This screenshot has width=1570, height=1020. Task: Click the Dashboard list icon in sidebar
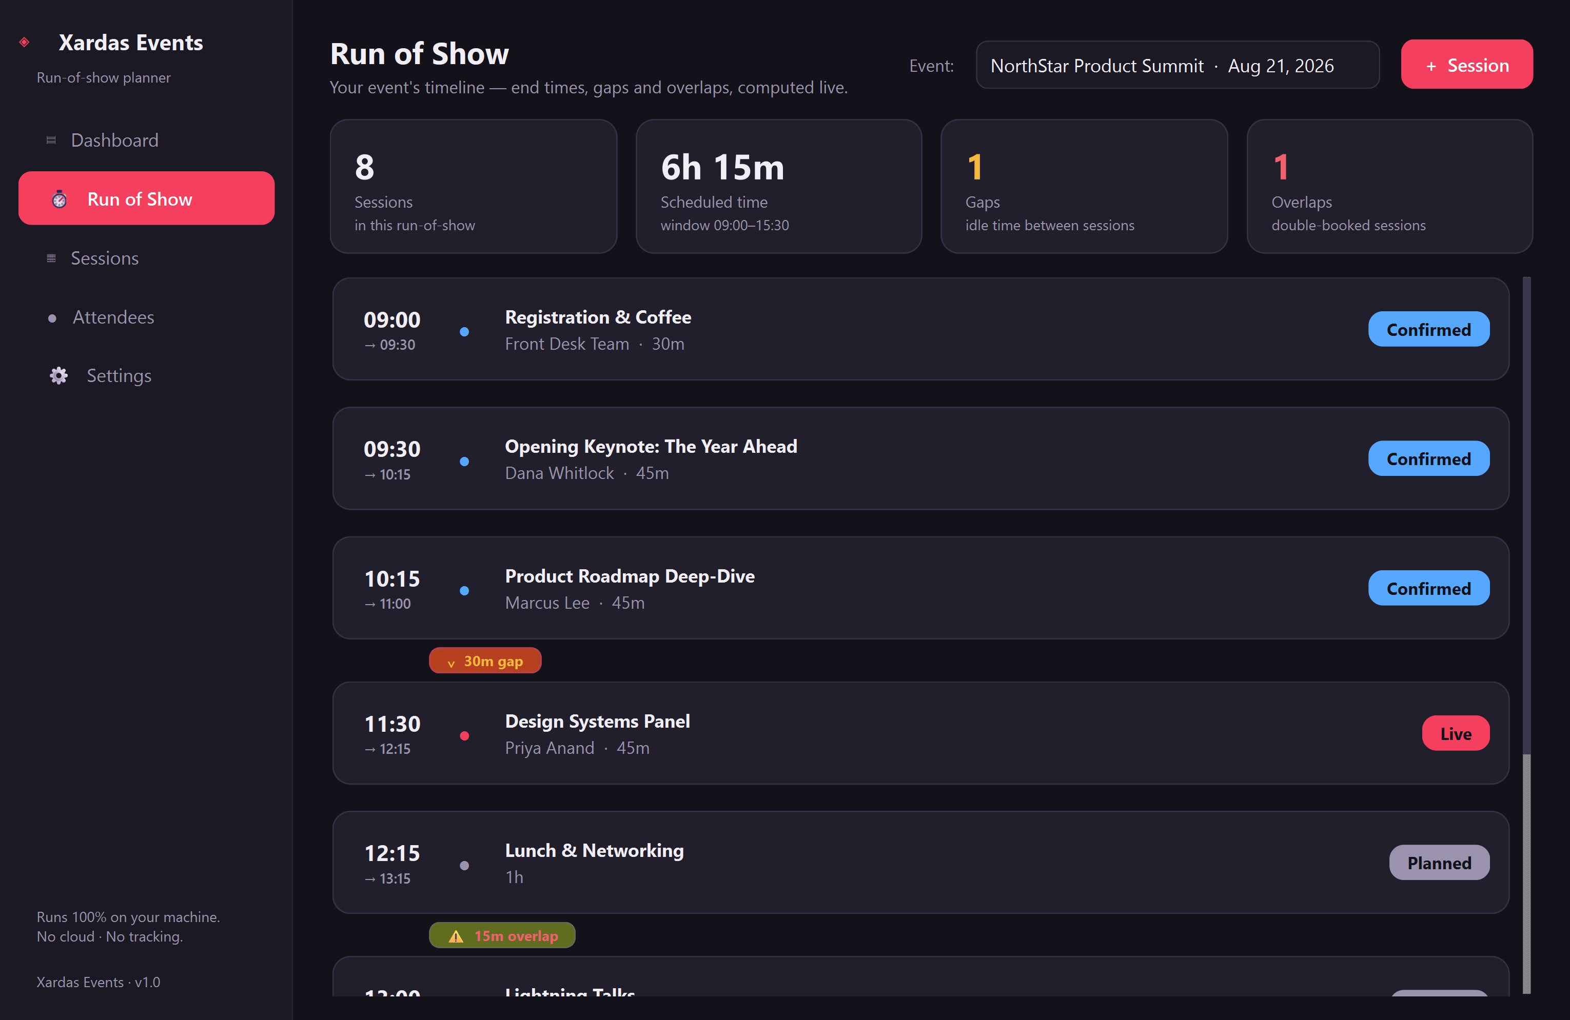tap(51, 141)
